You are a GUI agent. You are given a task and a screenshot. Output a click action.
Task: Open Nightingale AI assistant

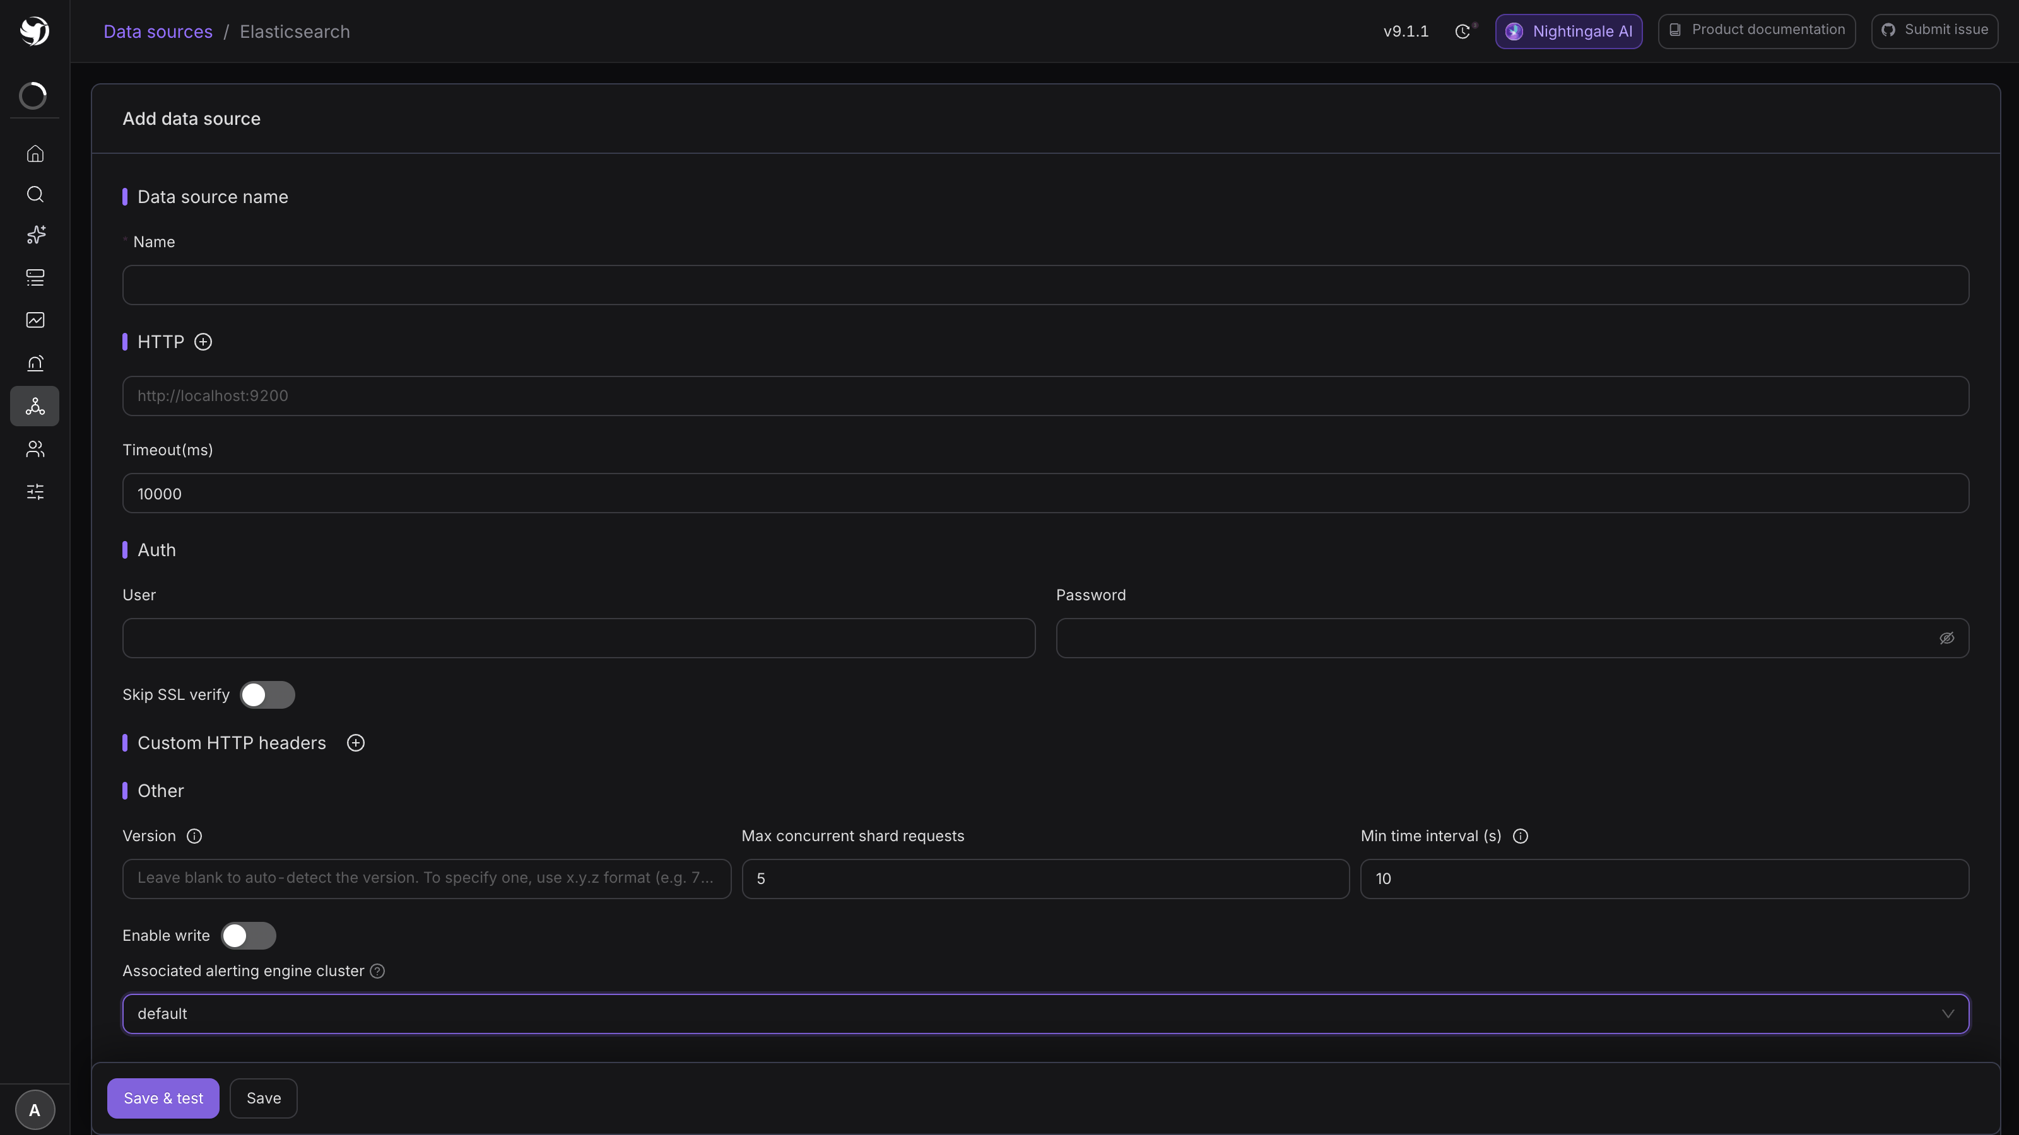(1569, 32)
